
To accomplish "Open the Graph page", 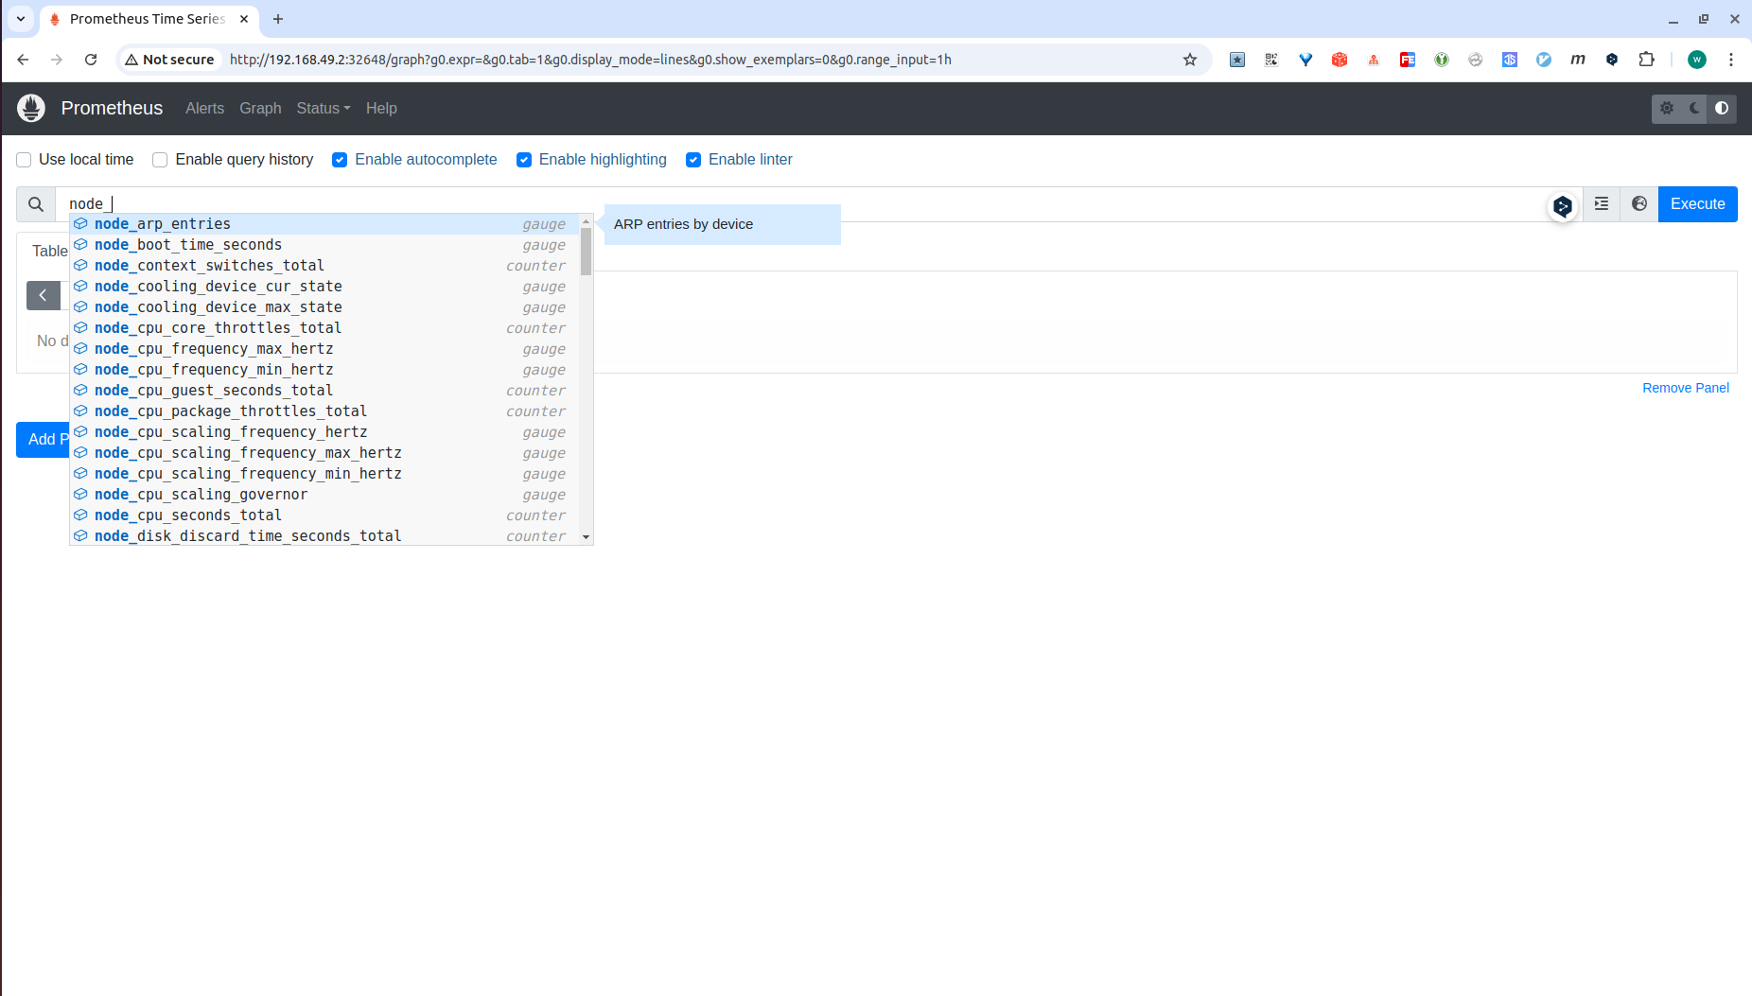I will [260, 108].
